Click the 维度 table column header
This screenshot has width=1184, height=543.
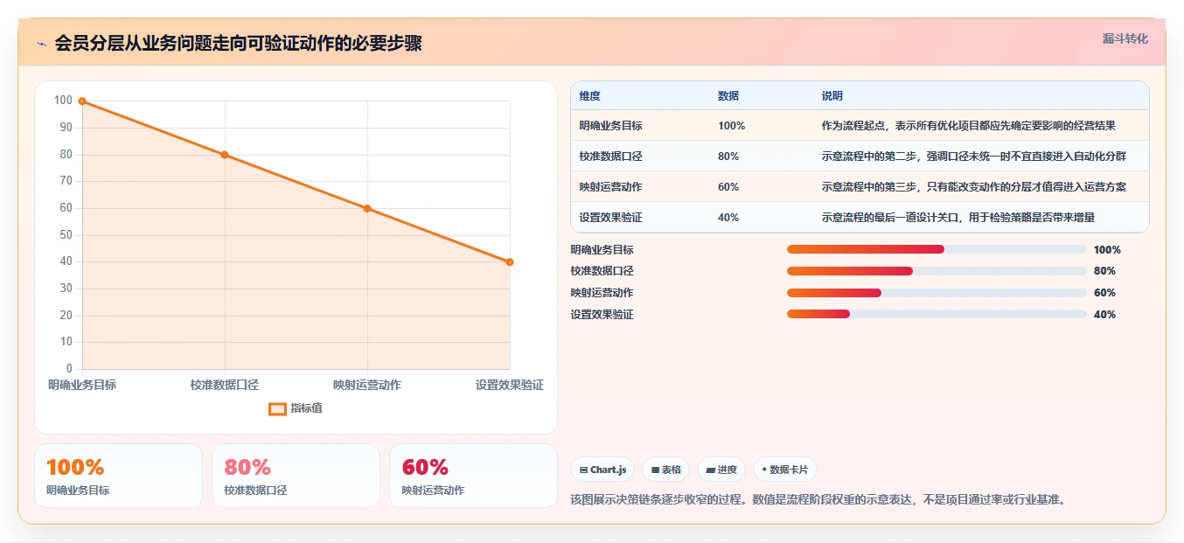[x=590, y=95]
